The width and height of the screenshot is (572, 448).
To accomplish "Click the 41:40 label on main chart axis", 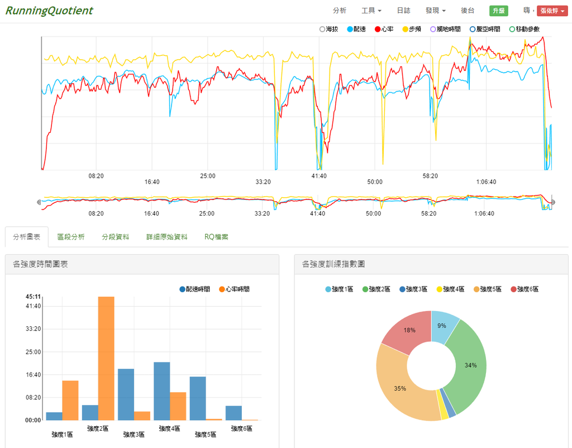I will point(319,176).
